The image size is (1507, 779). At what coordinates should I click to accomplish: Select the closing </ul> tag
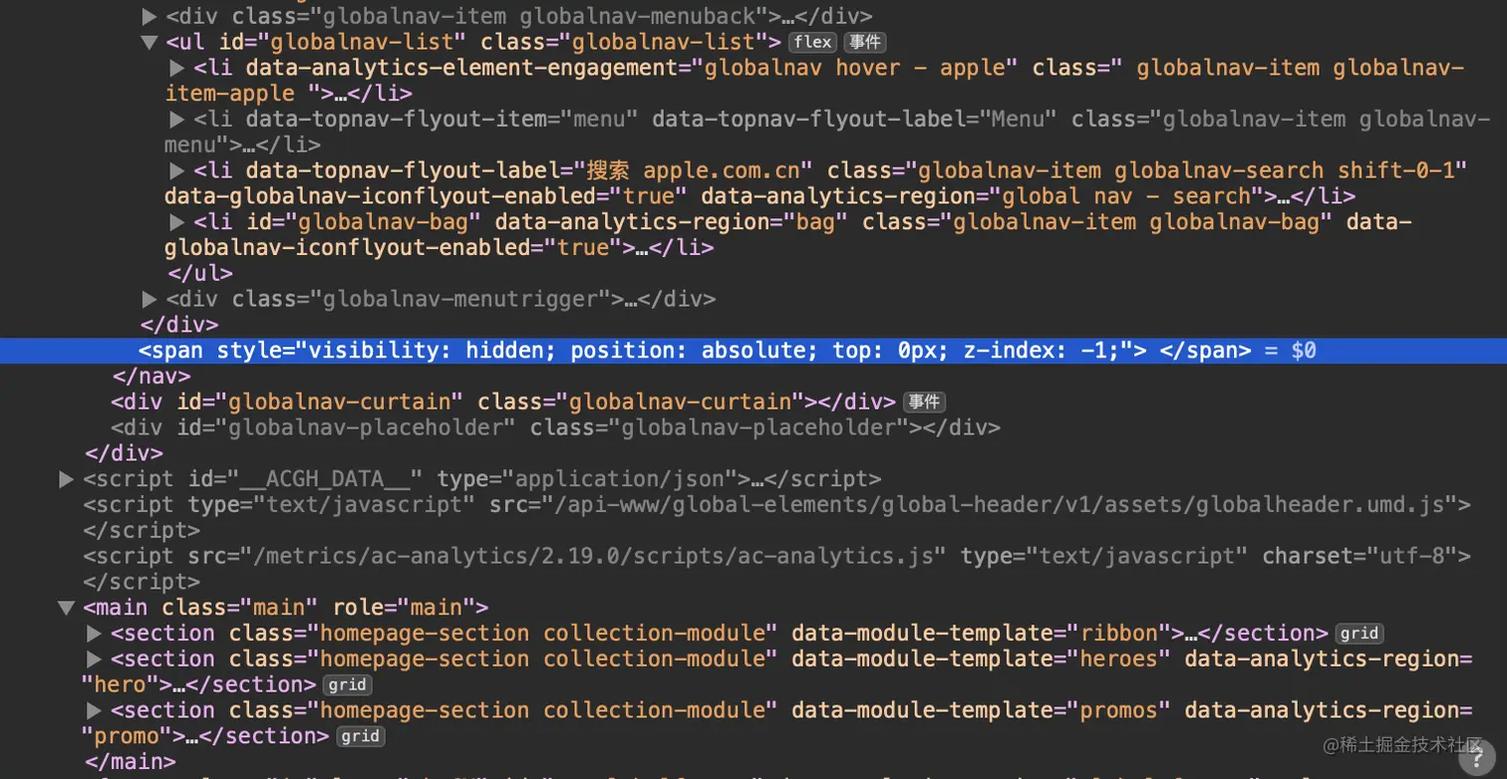[200, 273]
